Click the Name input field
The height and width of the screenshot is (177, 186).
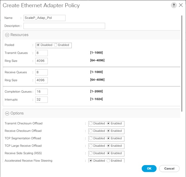(x=44, y=18)
